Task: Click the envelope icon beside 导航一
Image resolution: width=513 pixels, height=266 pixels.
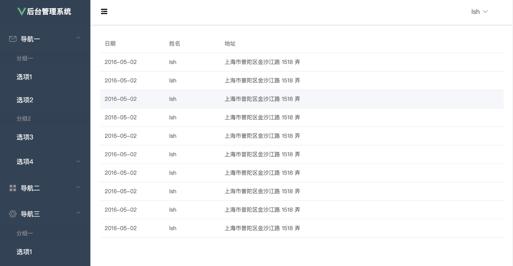Action: coord(13,39)
